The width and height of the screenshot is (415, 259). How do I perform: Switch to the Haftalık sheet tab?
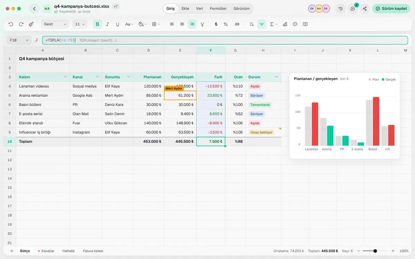(x=68, y=251)
